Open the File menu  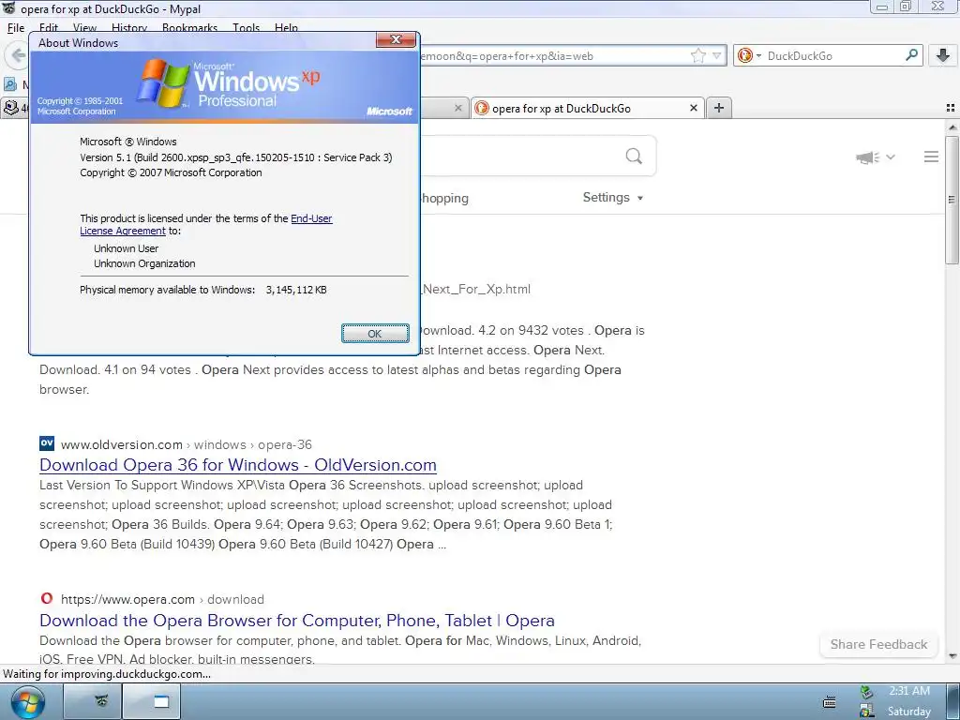coord(16,27)
